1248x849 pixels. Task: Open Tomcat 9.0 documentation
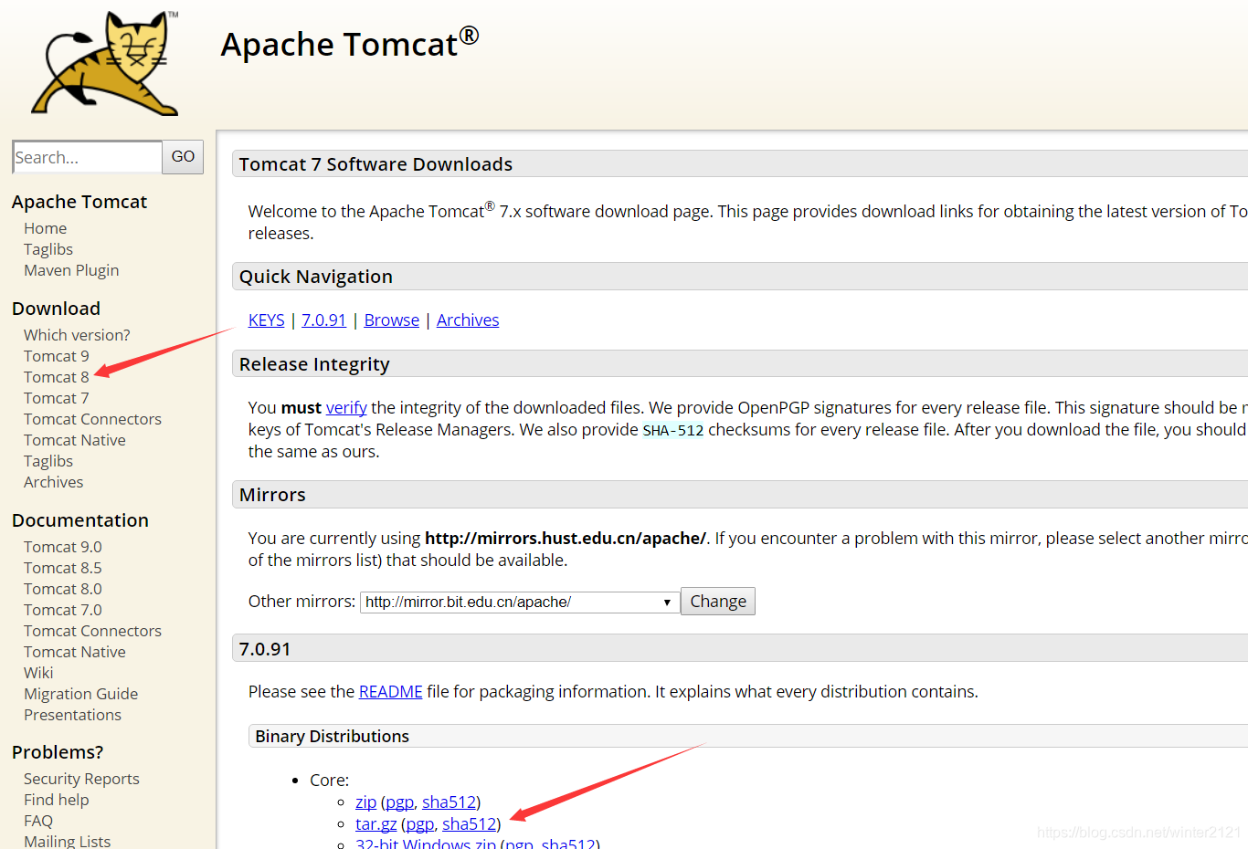point(63,547)
